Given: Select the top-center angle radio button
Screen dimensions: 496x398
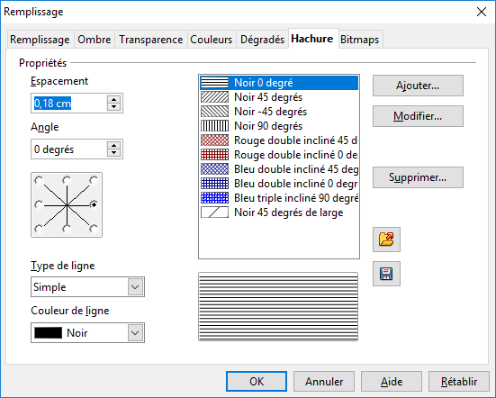Looking at the screenshot, I should (x=67, y=180).
